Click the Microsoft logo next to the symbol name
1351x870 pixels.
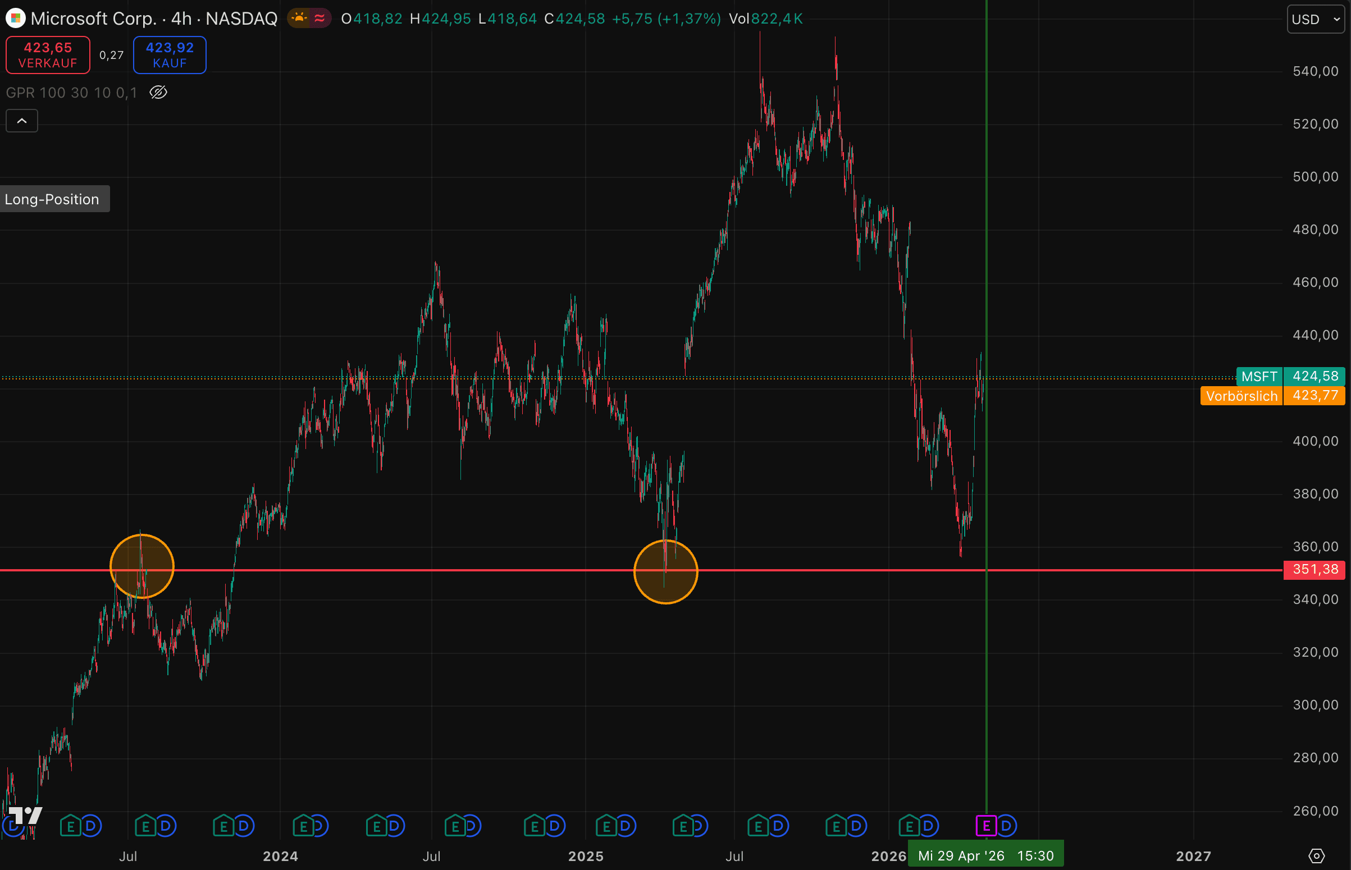(15, 19)
